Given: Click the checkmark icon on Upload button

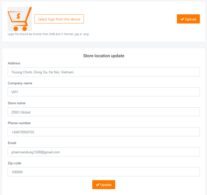Looking at the screenshot, I should click(182, 19).
